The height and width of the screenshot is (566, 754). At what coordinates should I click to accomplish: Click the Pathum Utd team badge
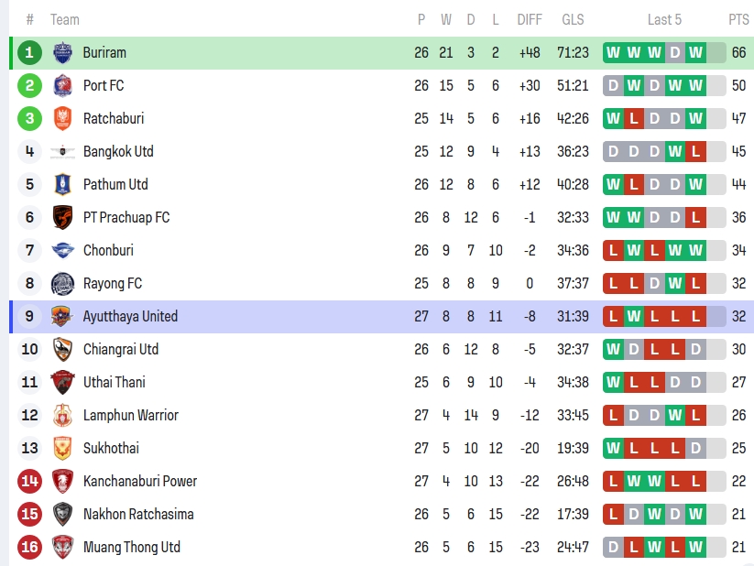(62, 184)
